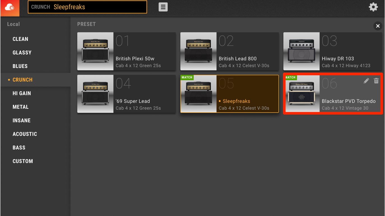Click the Sleepfreaks preset amp thumbnail

point(198,94)
